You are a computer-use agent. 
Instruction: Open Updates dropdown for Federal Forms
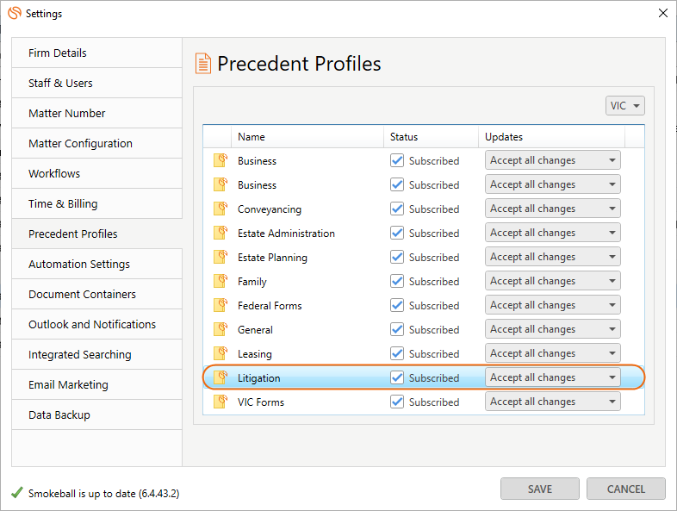coord(553,305)
